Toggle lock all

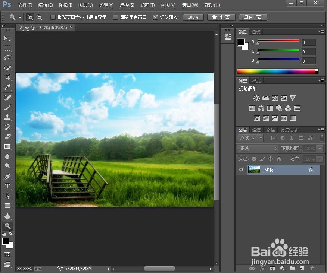(x=279, y=159)
